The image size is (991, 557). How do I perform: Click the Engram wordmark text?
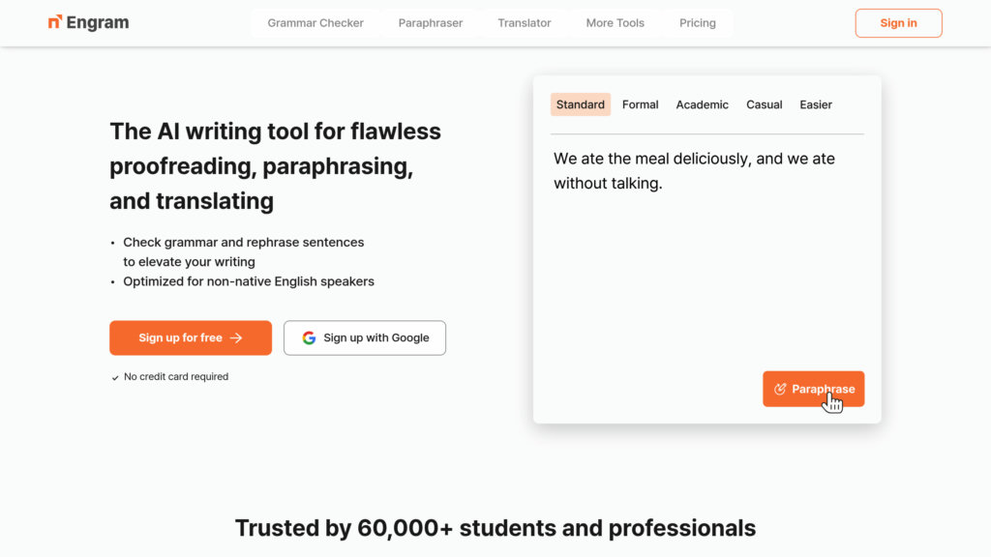coord(98,22)
